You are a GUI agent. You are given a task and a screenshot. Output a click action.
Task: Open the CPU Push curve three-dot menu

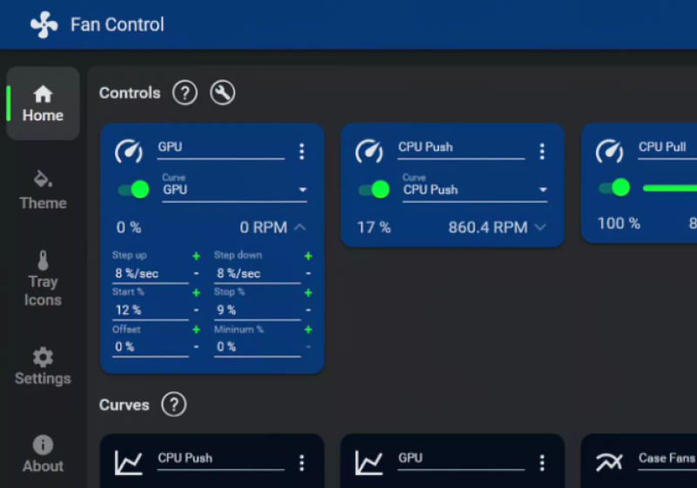click(x=301, y=463)
